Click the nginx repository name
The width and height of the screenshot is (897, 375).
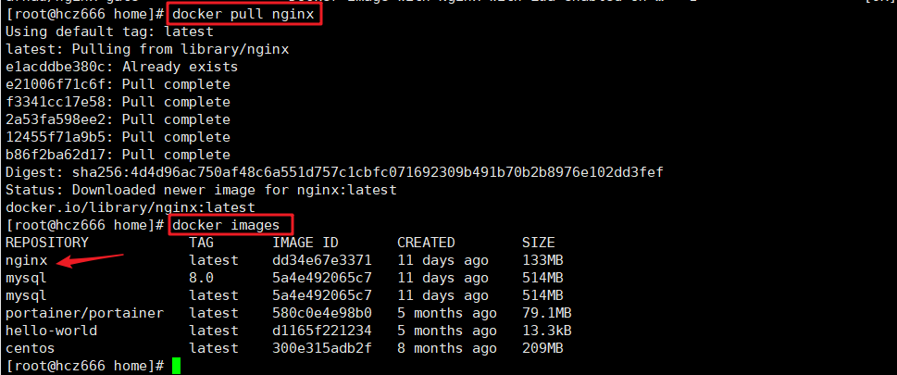click(26, 260)
